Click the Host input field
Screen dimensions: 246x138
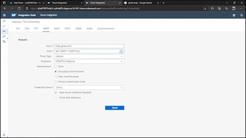[89, 46]
